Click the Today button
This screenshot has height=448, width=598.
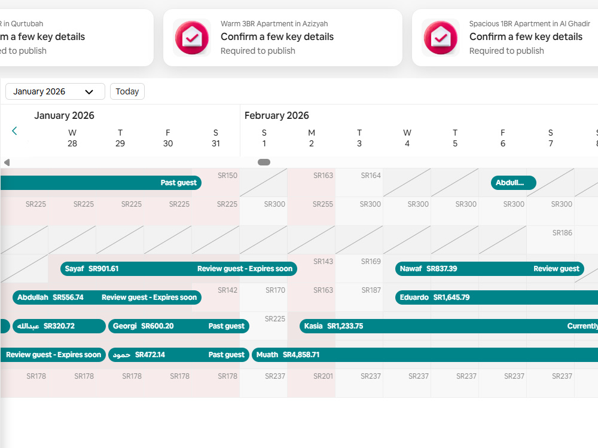pos(127,91)
